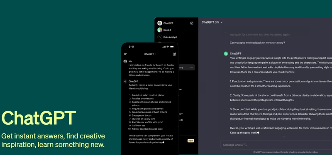This screenshot has height=155, width=332.
Task: Tap "Fresh fruit salad or a fruit platter" item
Action: pos(148,95)
